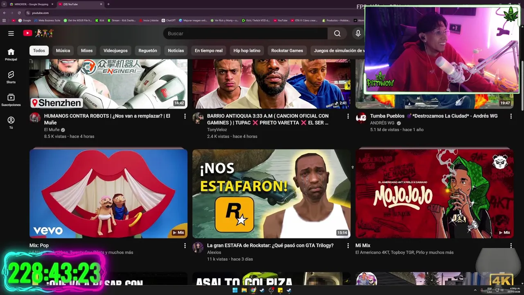Open the Kick bookmark
Screen dimensions: 524x295
coord(99,20)
